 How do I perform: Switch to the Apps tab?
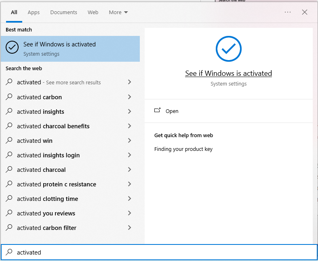[34, 12]
